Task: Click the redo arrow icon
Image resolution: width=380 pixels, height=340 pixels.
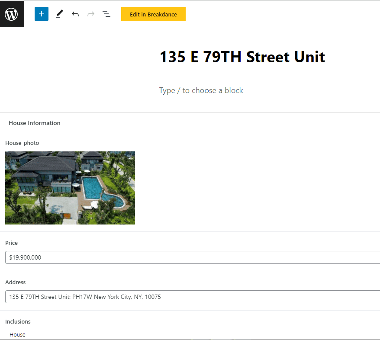Action: (91, 14)
